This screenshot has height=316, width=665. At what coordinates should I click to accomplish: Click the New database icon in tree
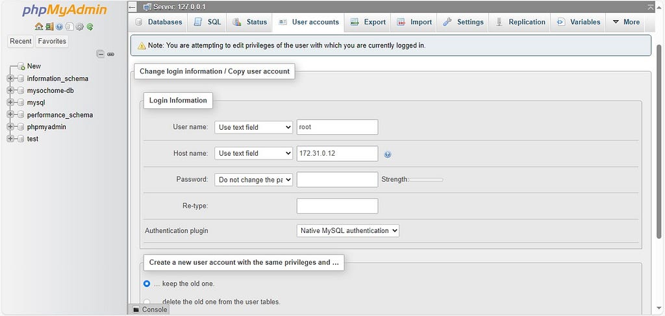tap(21, 66)
